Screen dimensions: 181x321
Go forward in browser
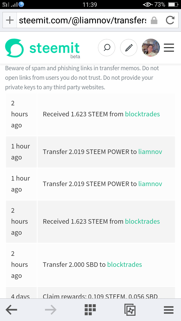click(x=51, y=310)
